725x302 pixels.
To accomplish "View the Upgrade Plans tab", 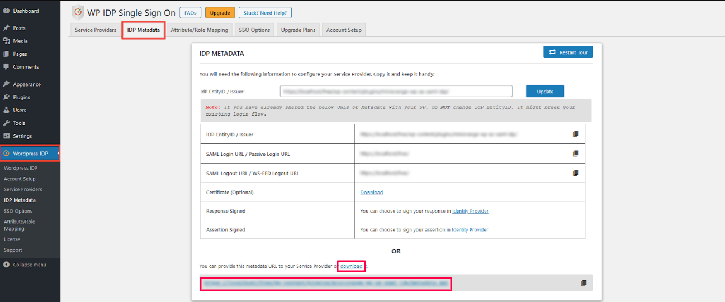I will tap(298, 30).
